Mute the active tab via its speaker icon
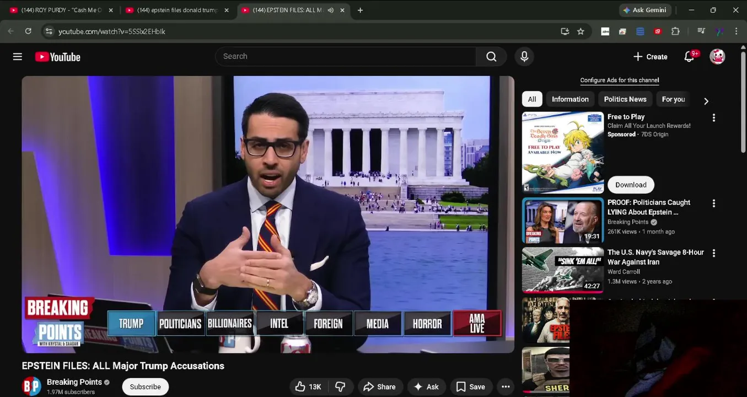This screenshot has width=747, height=397. coord(331,10)
